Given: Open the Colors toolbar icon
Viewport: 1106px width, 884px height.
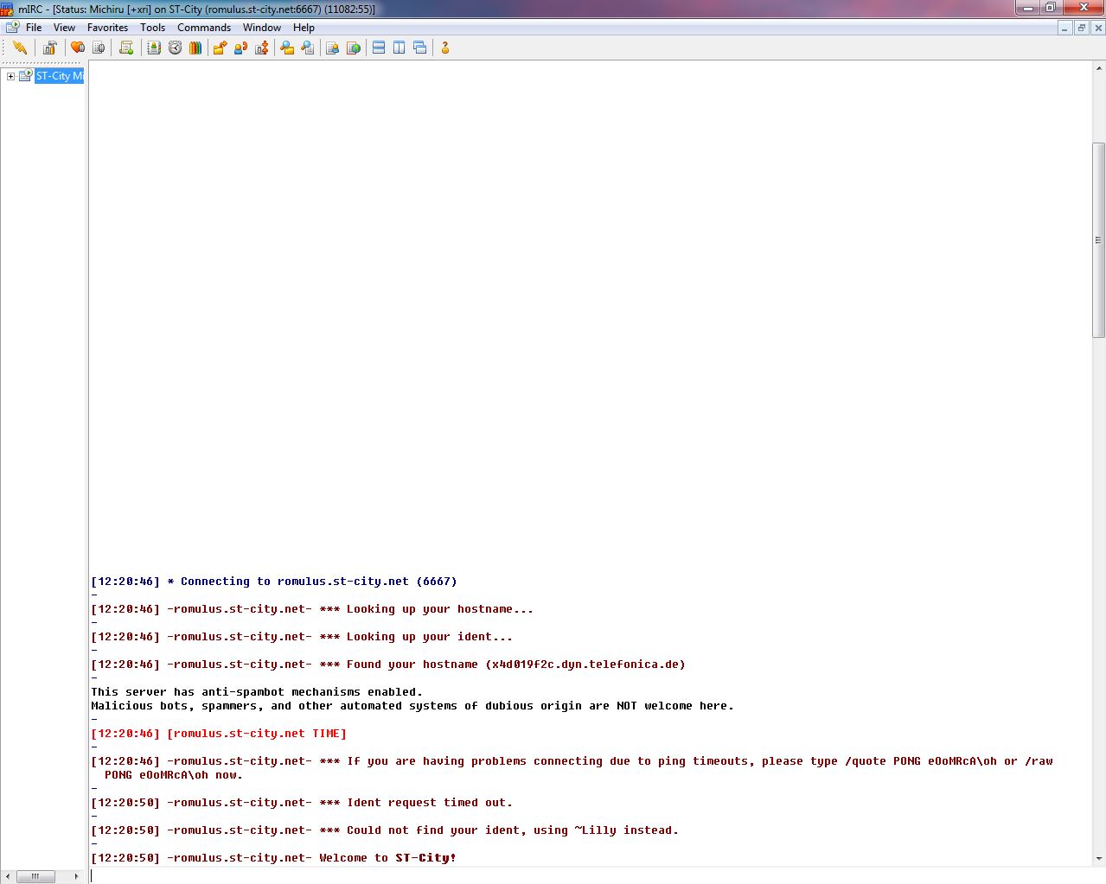Looking at the screenshot, I should (195, 48).
